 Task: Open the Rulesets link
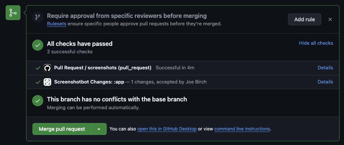57,23
